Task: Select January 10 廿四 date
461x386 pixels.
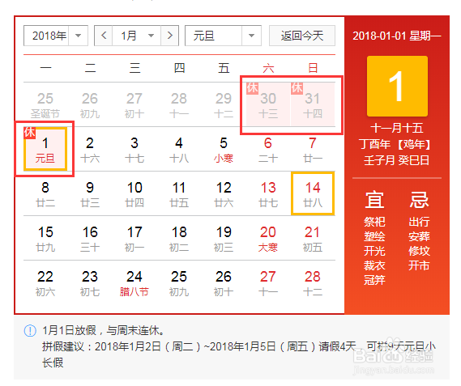Action: [x=134, y=193]
